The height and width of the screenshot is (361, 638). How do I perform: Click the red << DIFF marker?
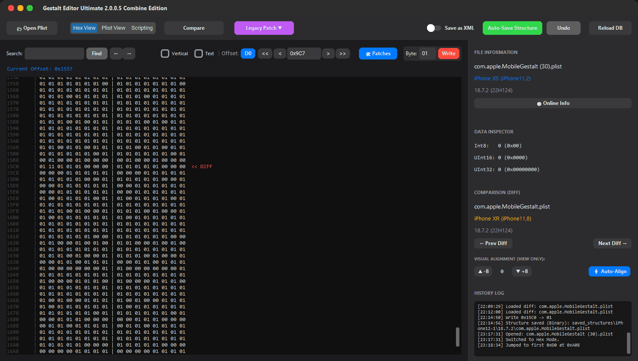[202, 166]
